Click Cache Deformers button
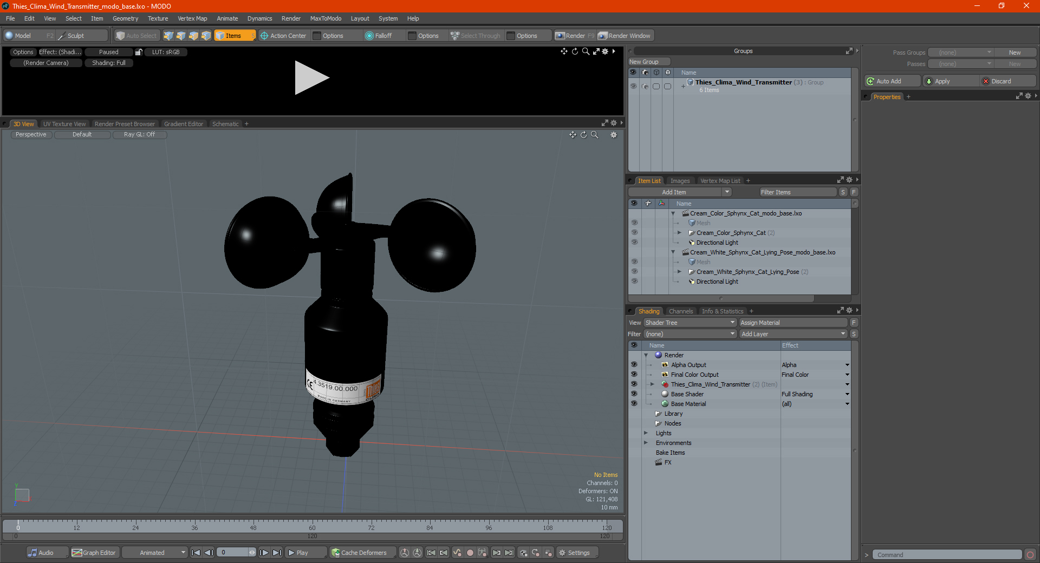Image resolution: width=1040 pixels, height=563 pixels. coord(362,553)
